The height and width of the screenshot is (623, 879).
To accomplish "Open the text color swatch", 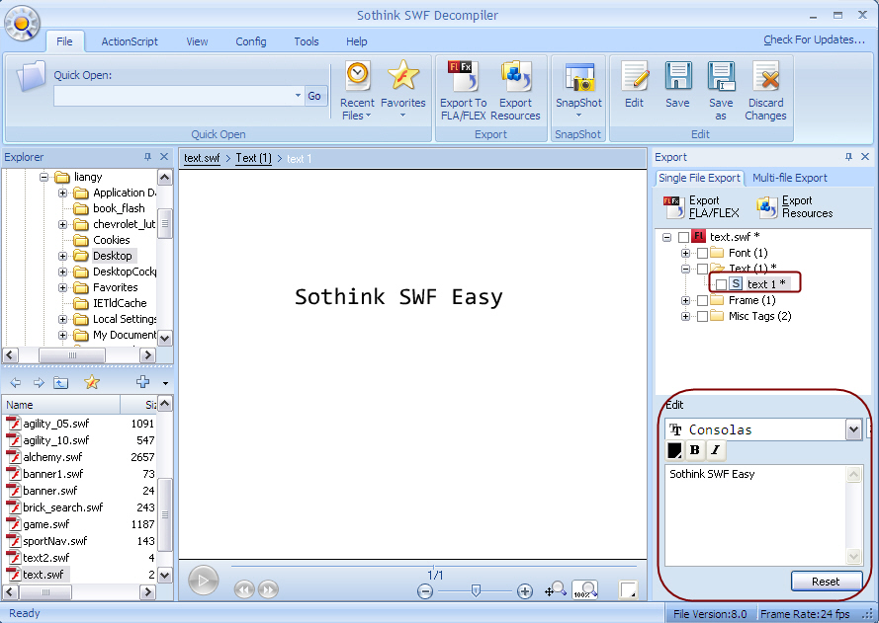I will tap(674, 450).
